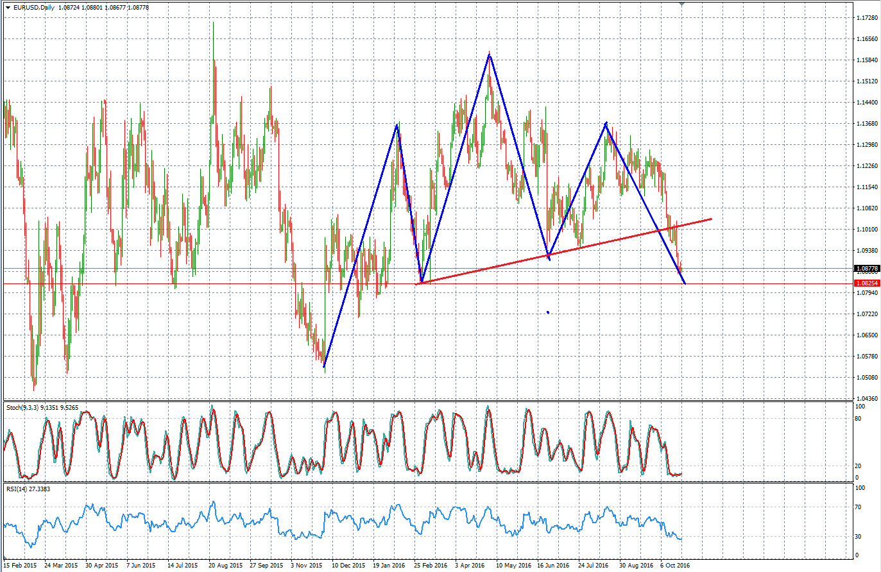This screenshot has width=881, height=572.
Task: Click the EURUSD,Daily chart title text
Action: [34, 7]
